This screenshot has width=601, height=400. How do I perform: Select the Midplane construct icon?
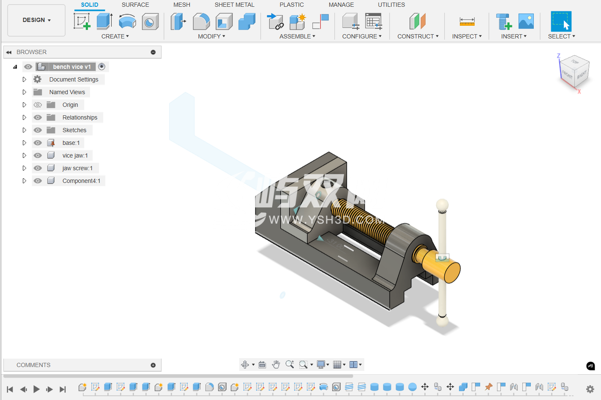418,21
